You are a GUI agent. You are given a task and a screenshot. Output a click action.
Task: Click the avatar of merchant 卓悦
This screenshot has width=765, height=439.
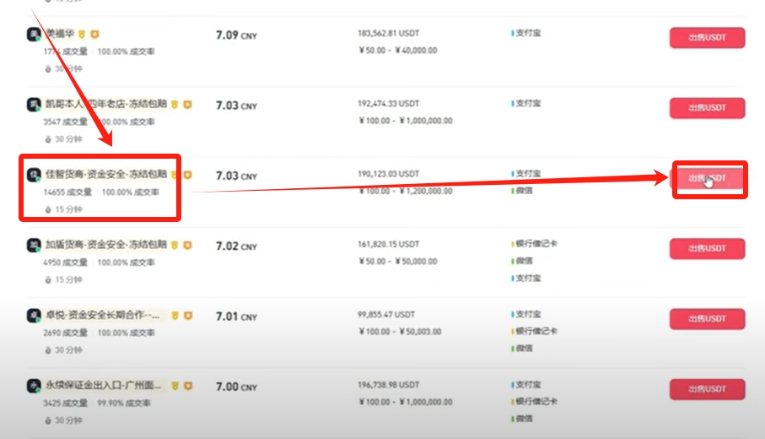click(35, 315)
